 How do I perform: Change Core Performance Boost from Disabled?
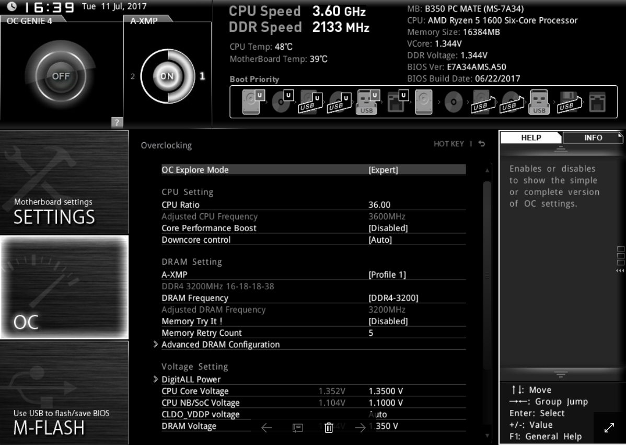point(314,228)
